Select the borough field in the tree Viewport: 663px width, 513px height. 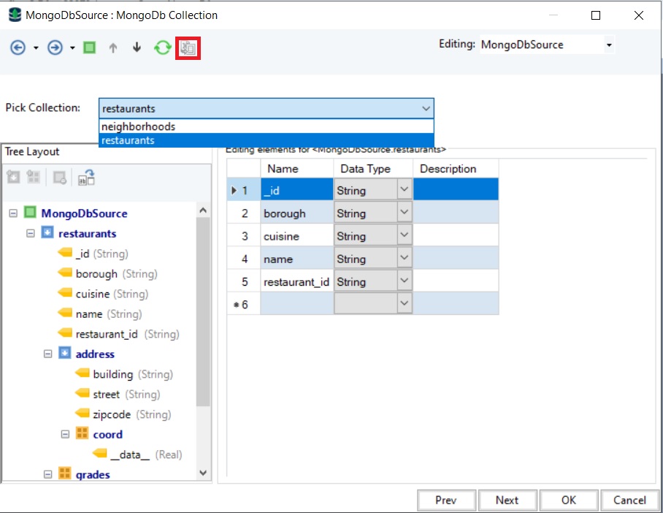point(96,274)
